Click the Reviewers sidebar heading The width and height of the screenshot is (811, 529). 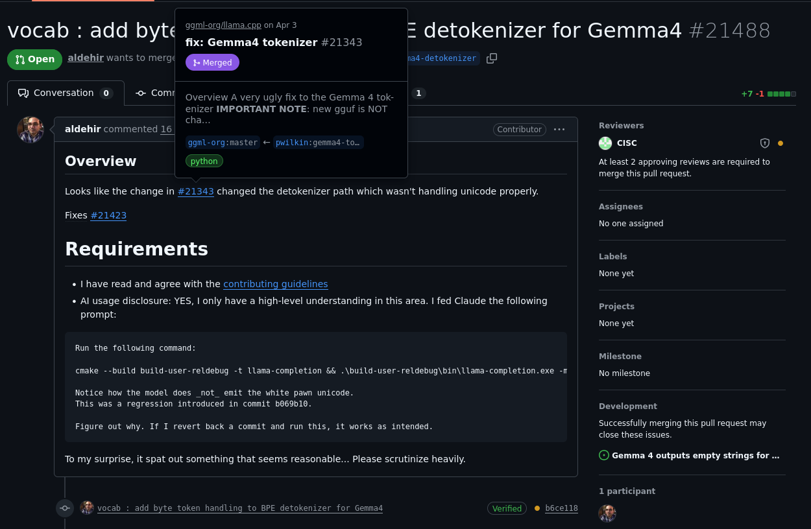622,126
